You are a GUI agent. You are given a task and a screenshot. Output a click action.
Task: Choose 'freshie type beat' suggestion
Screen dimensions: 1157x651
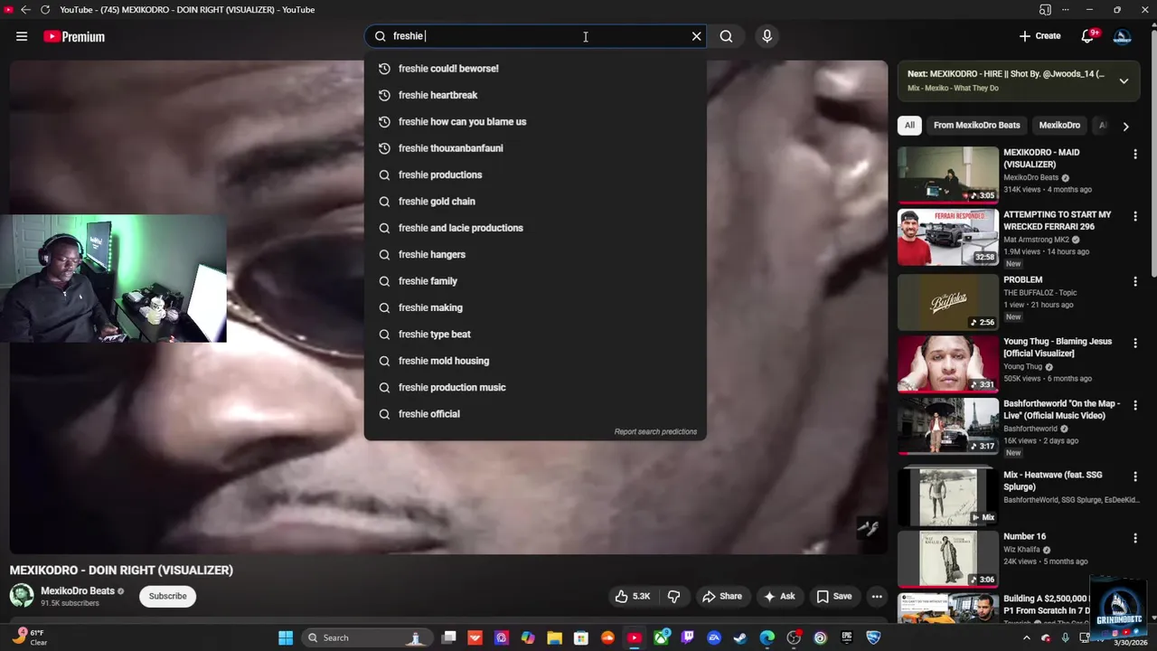(535, 335)
